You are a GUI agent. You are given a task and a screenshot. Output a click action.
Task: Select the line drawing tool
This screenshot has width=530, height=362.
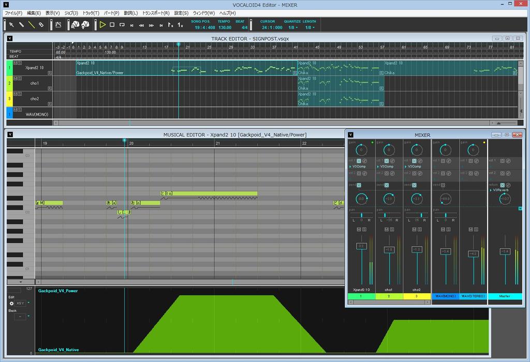coord(31,24)
